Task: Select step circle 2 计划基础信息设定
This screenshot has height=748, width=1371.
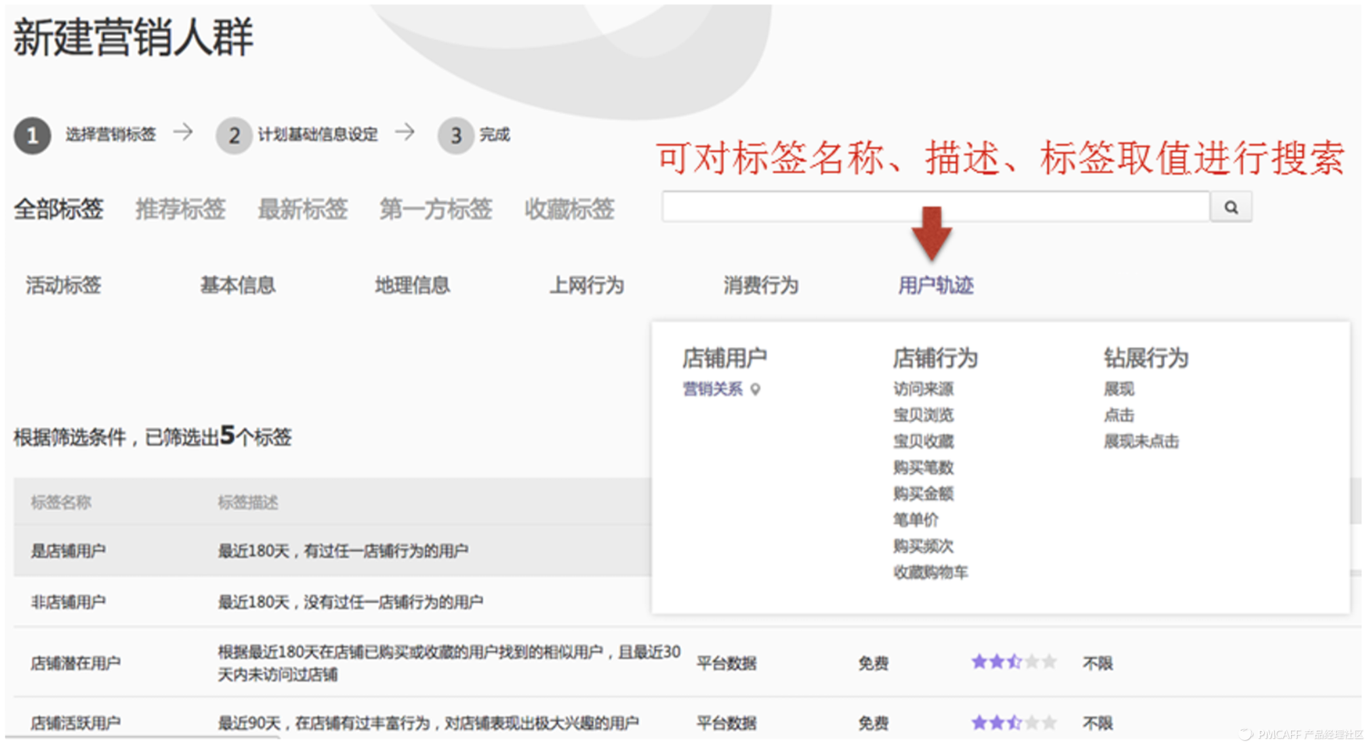Action: [234, 135]
